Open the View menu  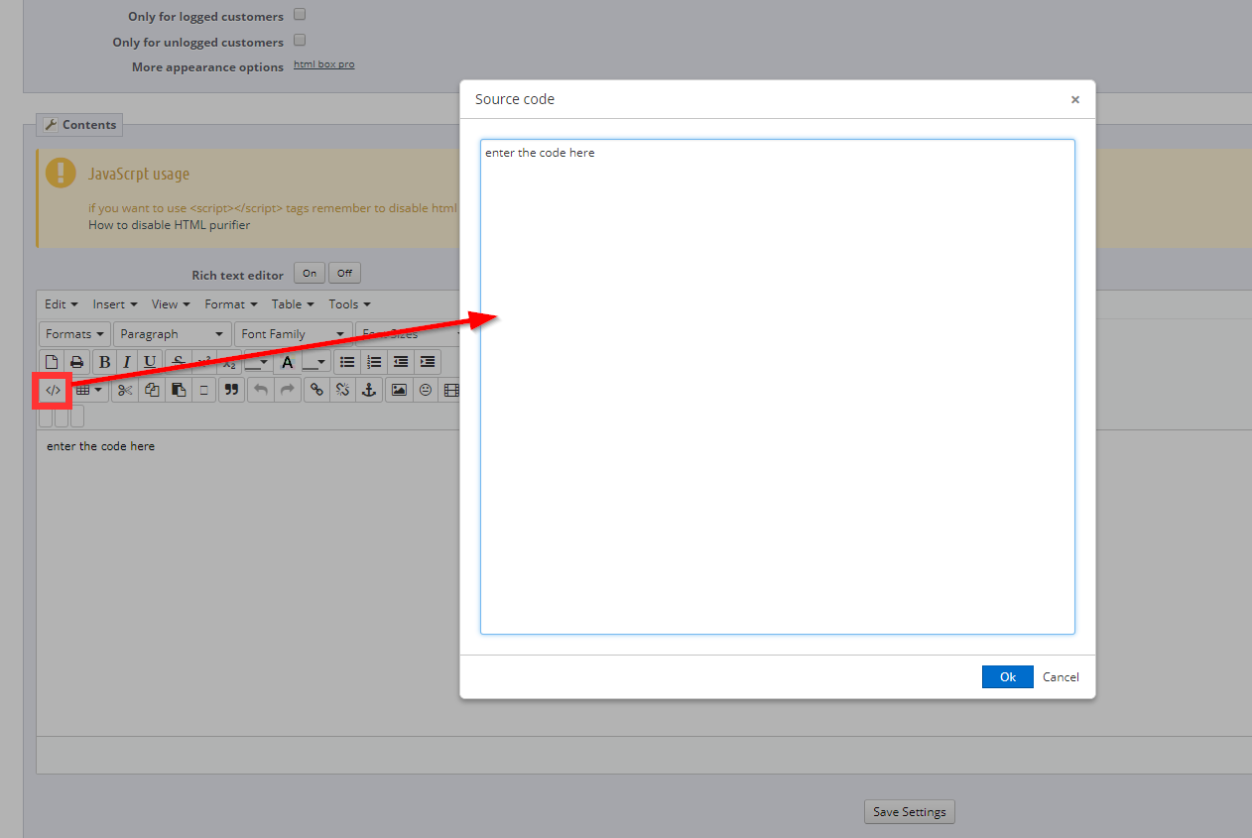point(171,304)
